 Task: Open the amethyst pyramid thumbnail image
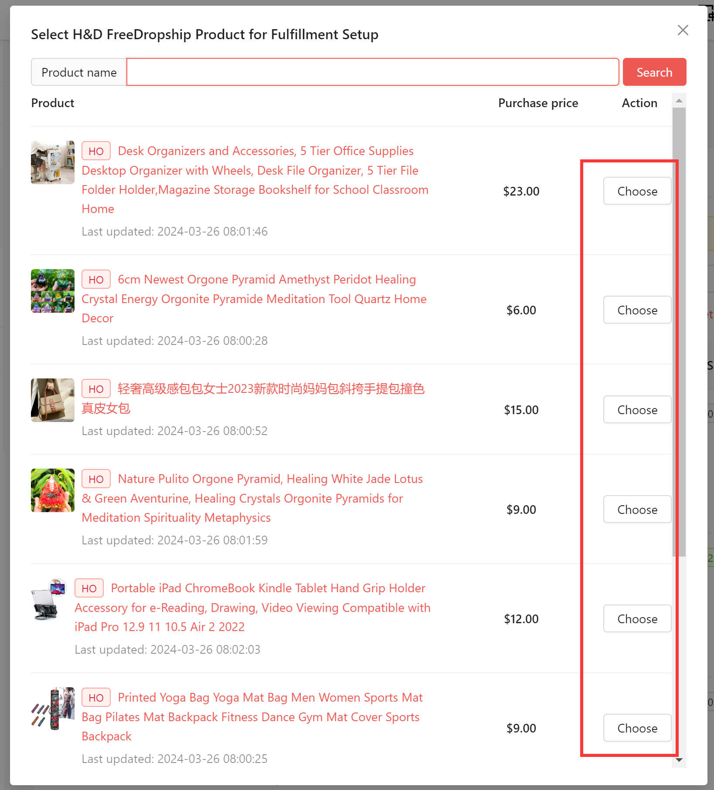click(53, 291)
